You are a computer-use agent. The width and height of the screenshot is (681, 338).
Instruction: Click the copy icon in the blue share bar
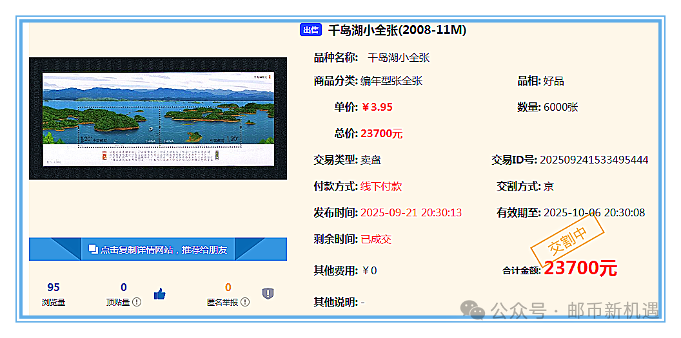92,249
